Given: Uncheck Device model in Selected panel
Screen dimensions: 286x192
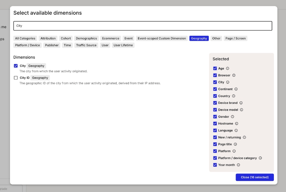Looking at the screenshot, I should point(215,110).
